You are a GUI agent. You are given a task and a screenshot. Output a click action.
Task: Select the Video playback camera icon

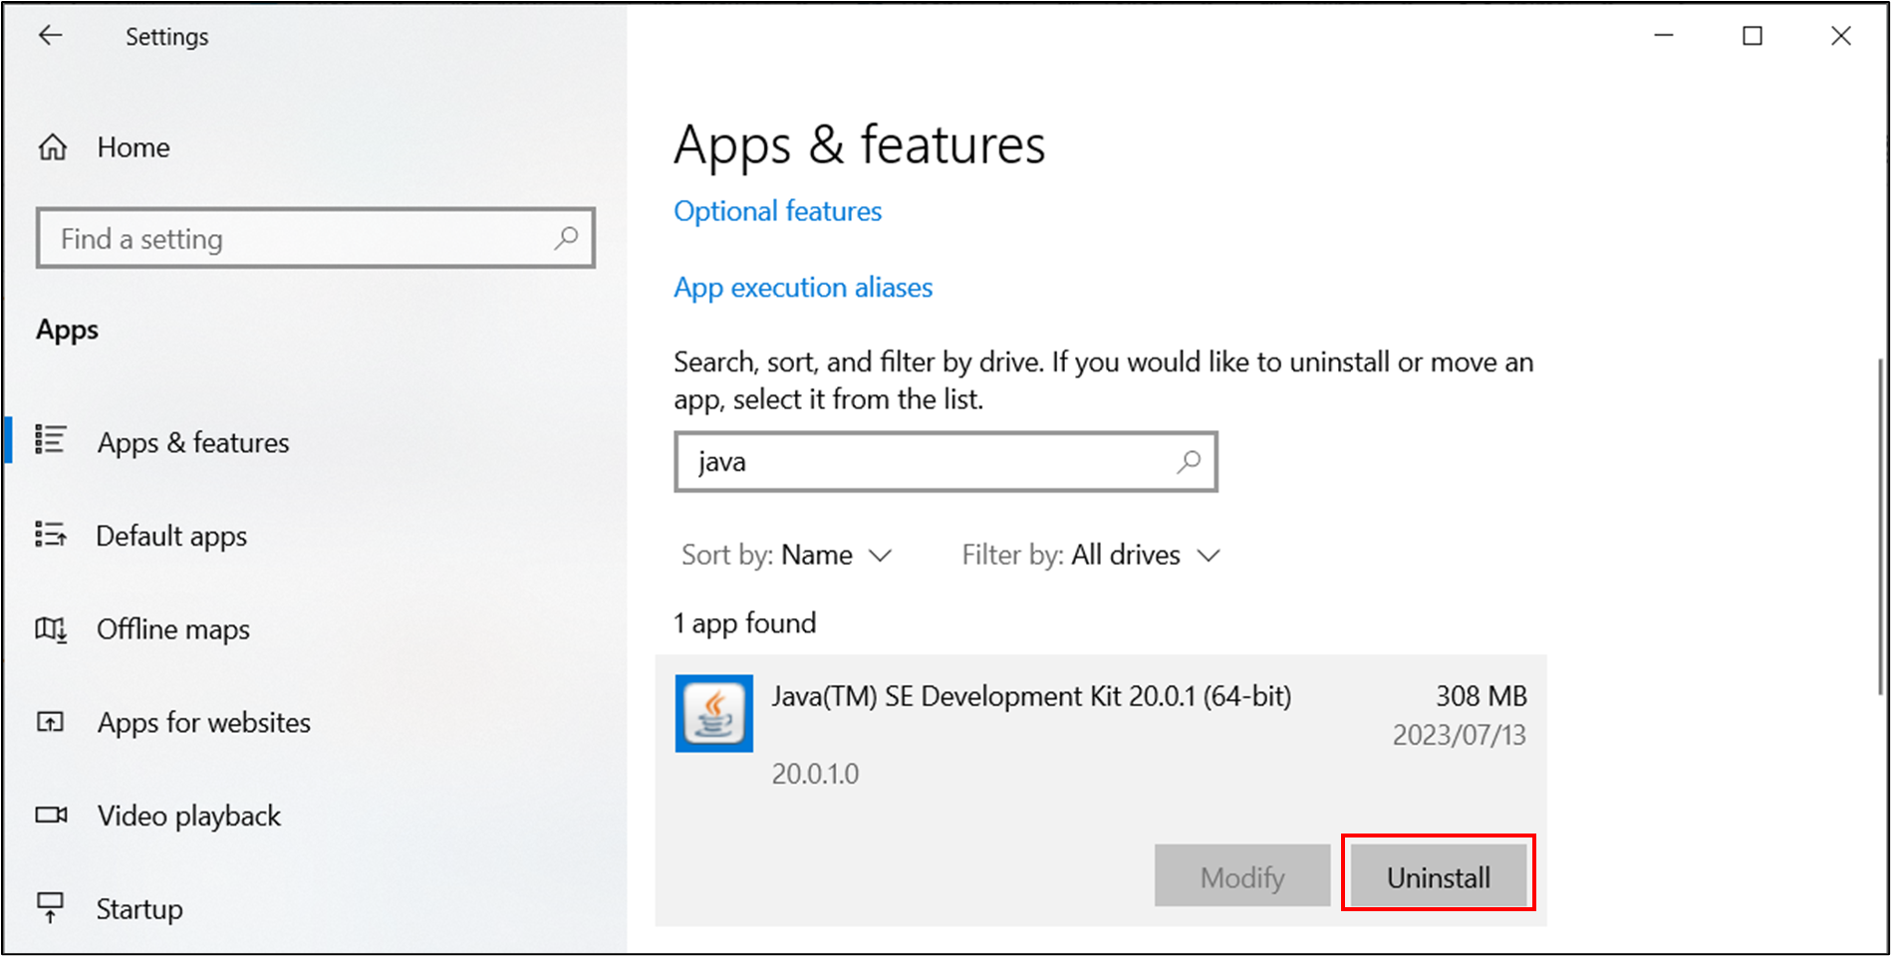pyautogui.click(x=51, y=815)
